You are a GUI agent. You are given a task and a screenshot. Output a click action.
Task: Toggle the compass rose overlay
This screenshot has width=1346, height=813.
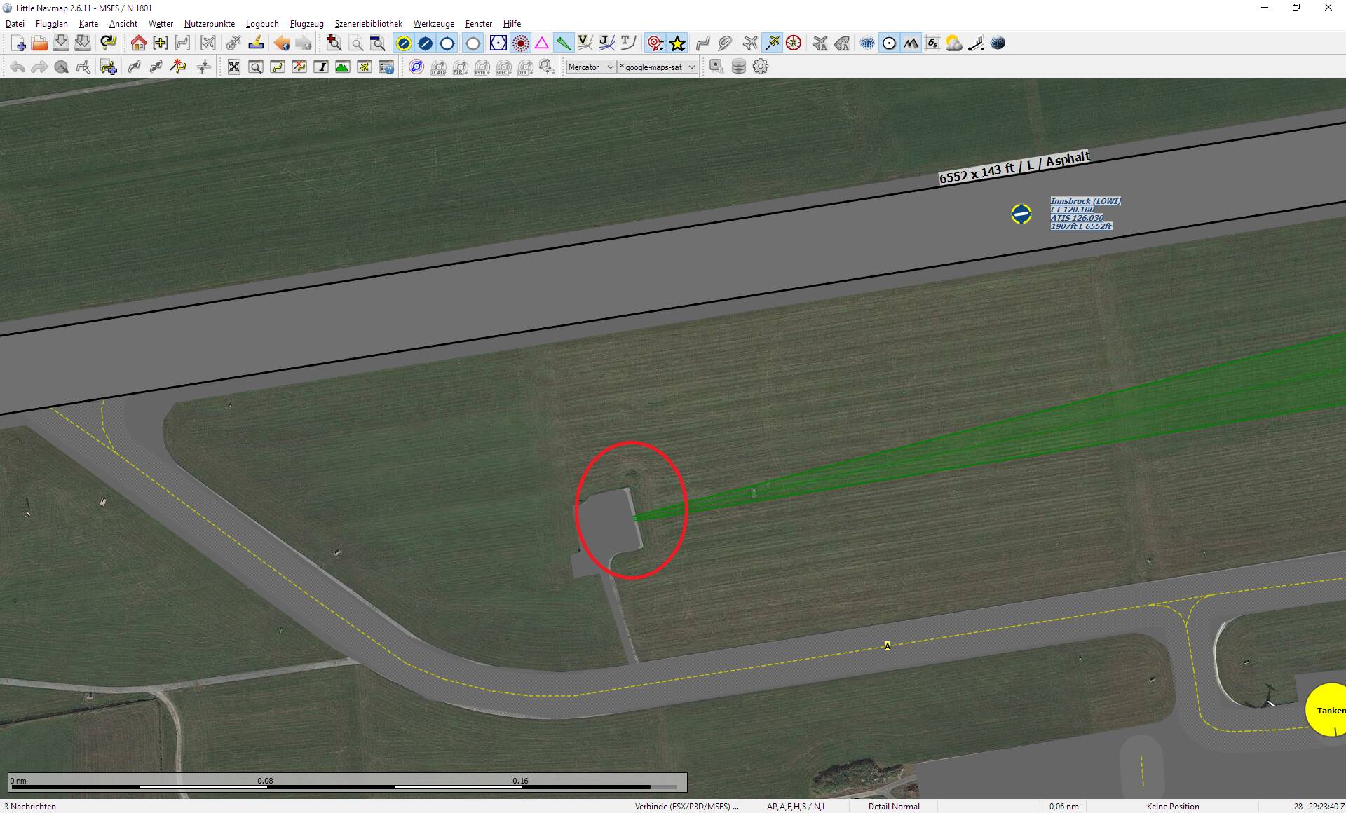[889, 43]
